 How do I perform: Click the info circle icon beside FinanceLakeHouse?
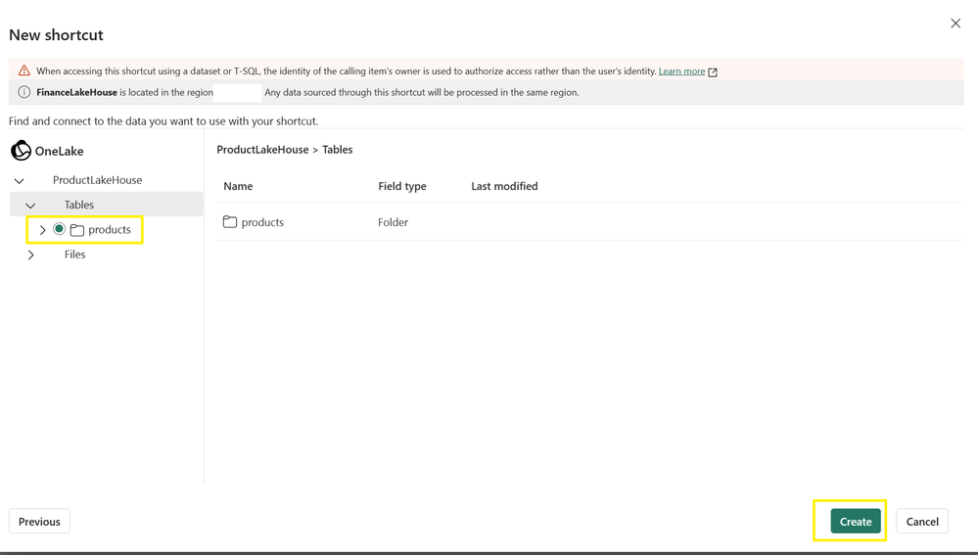pos(23,92)
